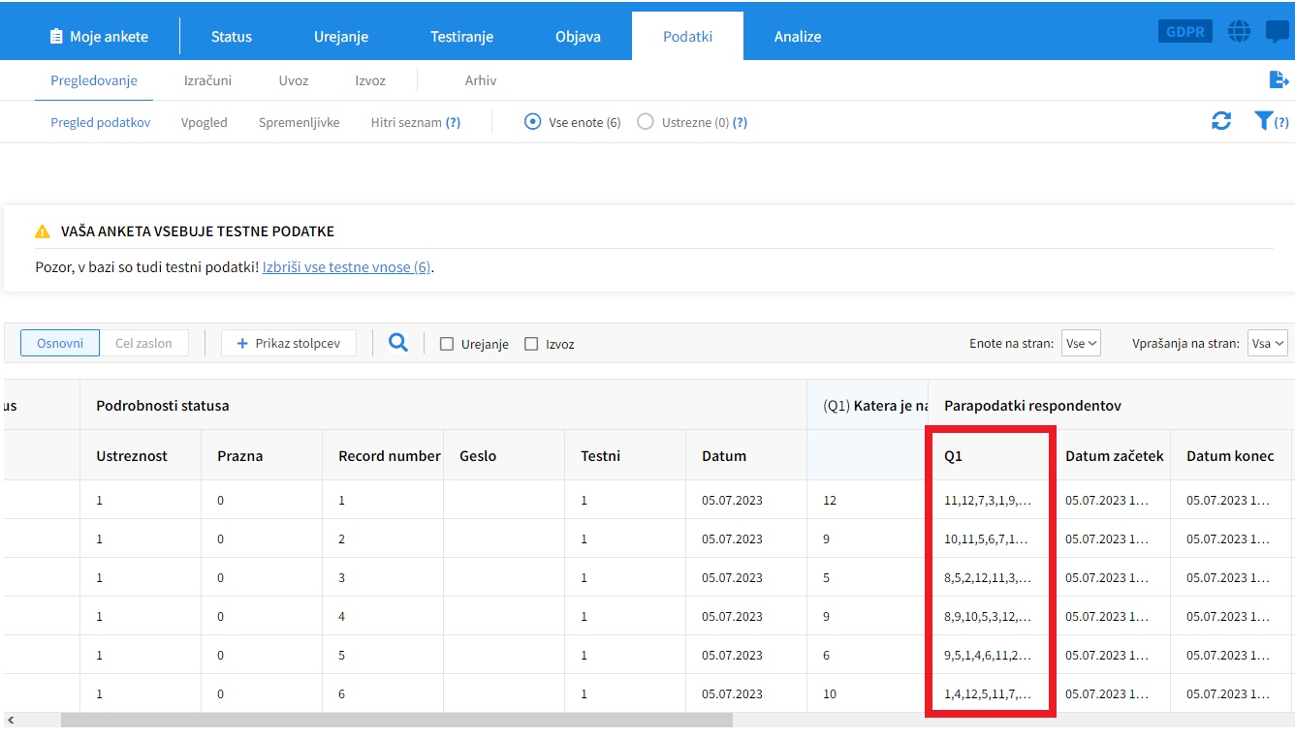Click the Q1 column header
The height and width of the screenshot is (738, 1295).
tap(989, 455)
